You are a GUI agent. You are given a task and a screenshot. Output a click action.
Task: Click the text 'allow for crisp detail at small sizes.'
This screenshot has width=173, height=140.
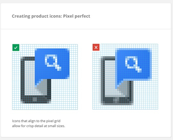(38, 126)
